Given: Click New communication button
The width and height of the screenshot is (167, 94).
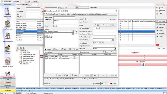Looking at the screenshot, I should (x=58, y=75).
